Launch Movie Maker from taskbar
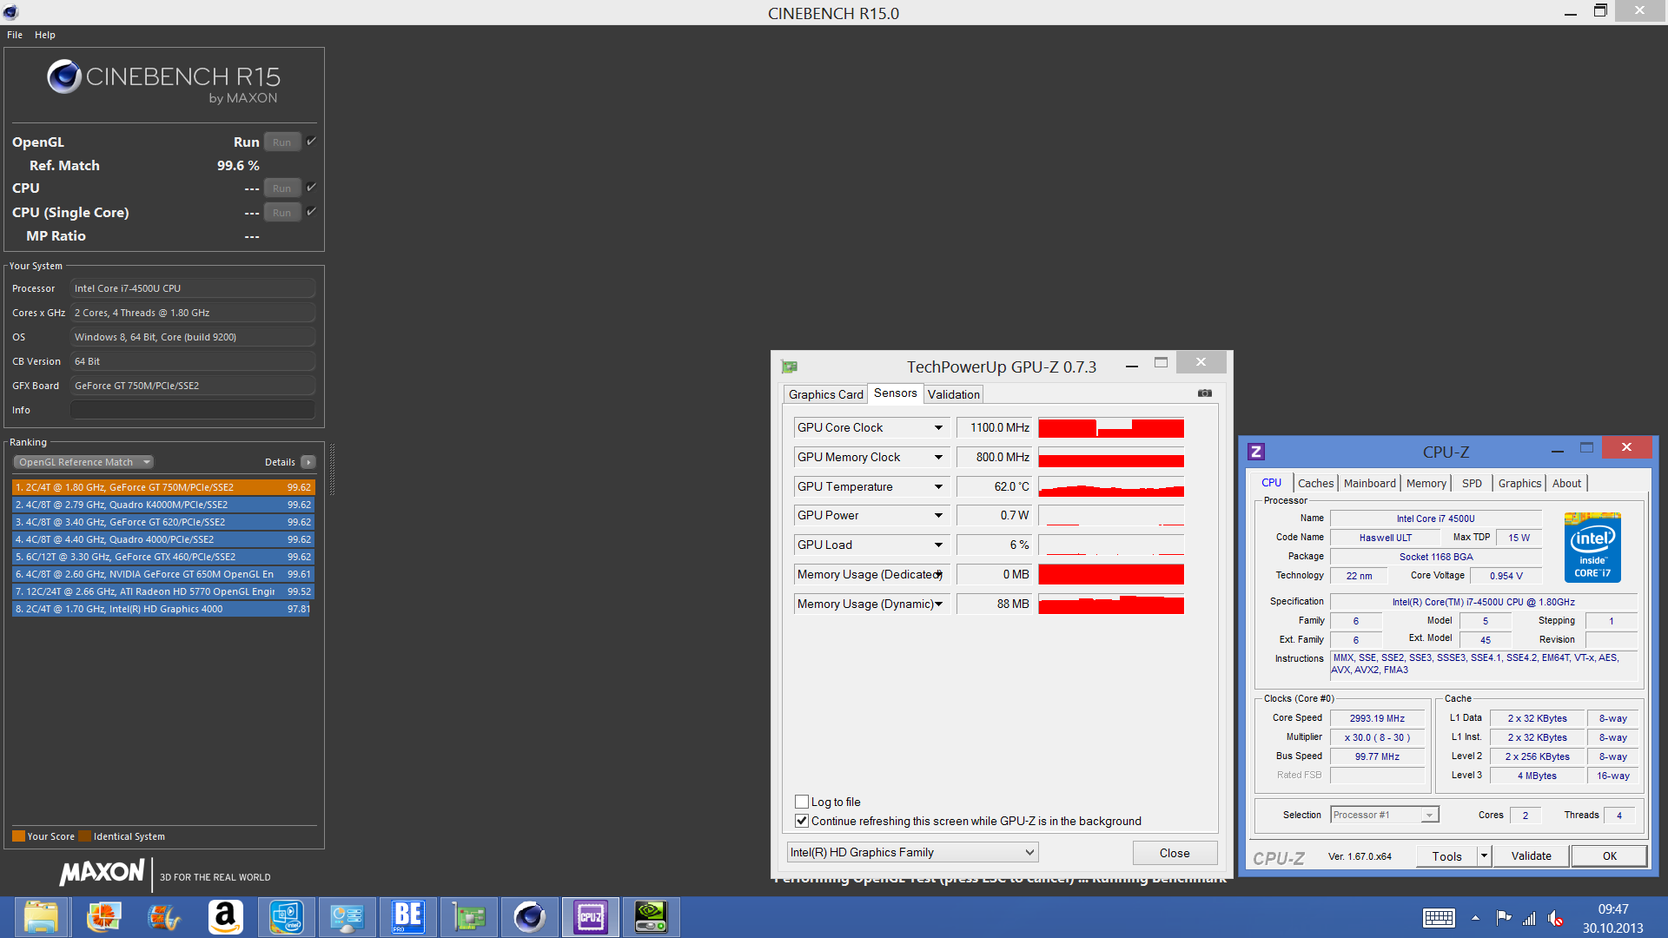 tap(164, 917)
